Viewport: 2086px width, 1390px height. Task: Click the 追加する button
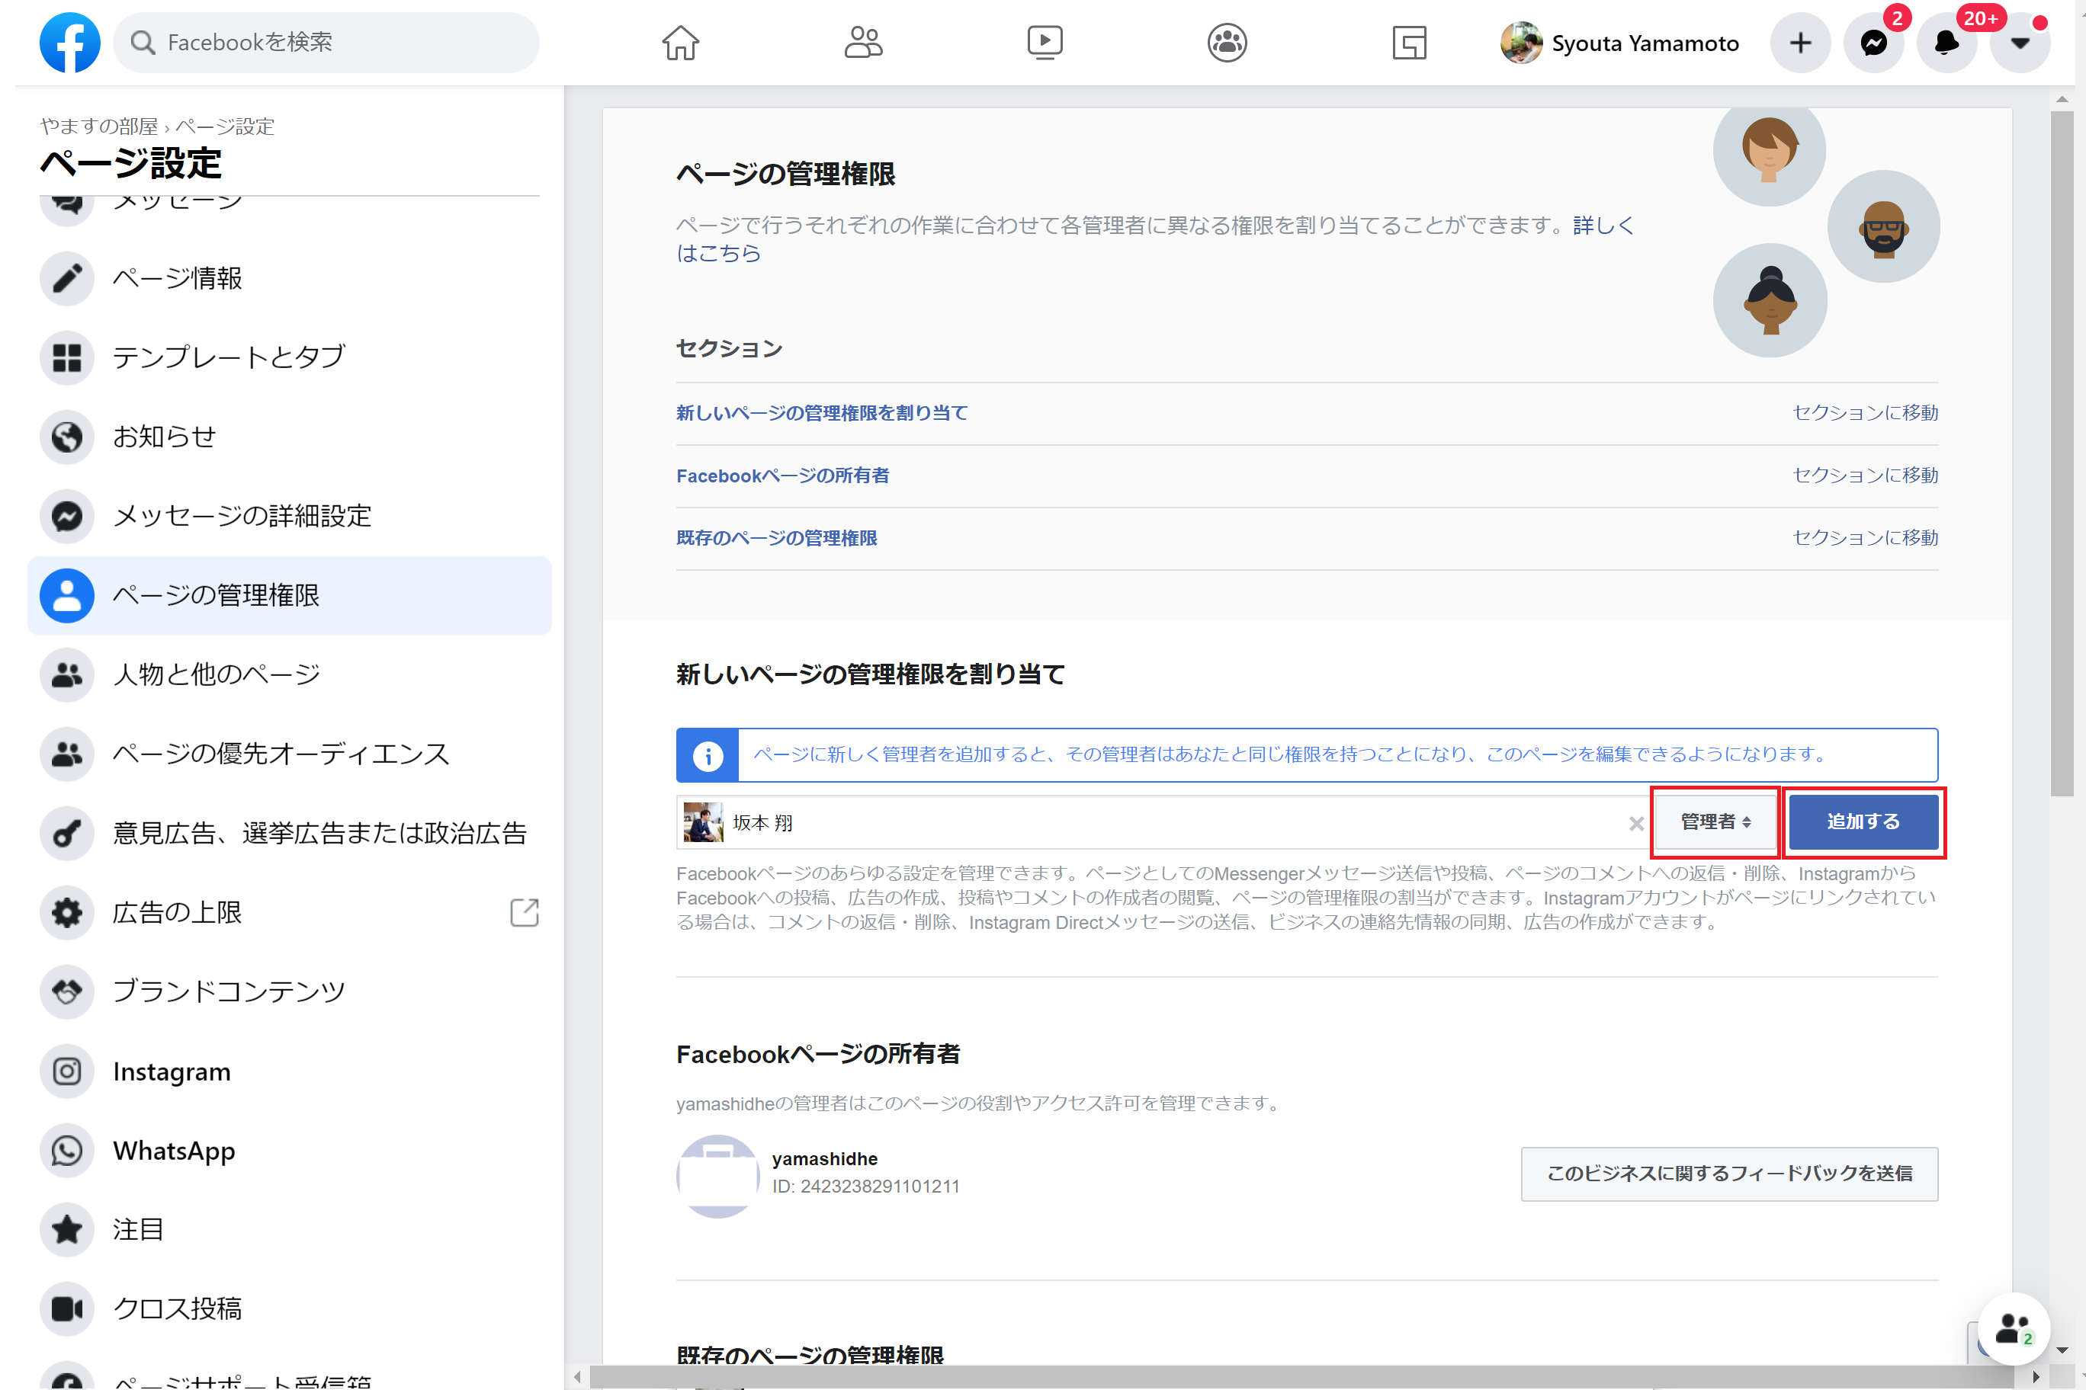(x=1863, y=823)
